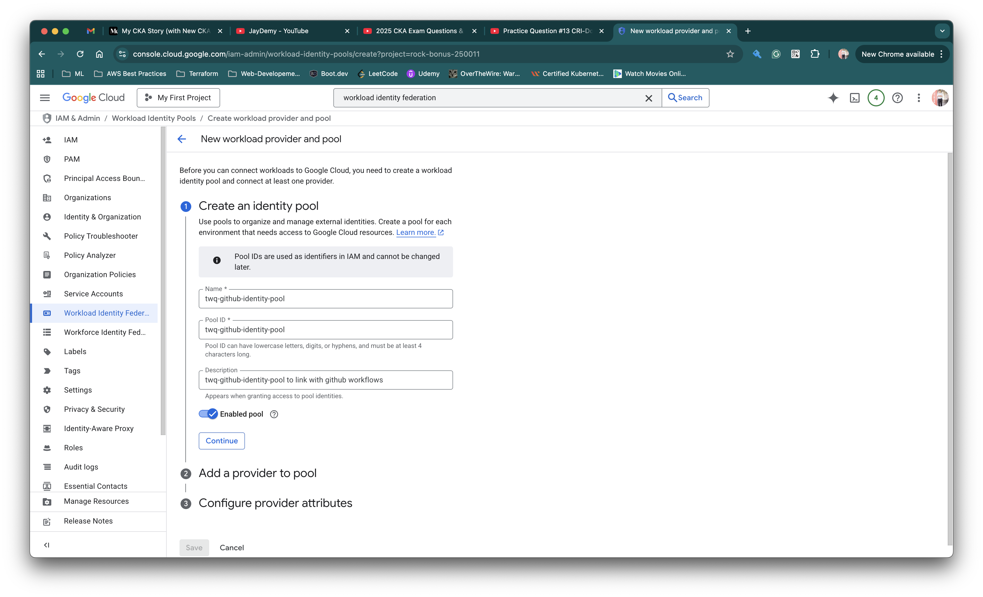Click Cancel at the form bottom

click(x=232, y=548)
